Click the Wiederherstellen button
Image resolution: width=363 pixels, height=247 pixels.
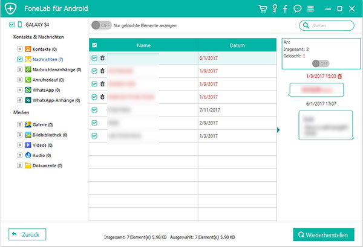324,234
